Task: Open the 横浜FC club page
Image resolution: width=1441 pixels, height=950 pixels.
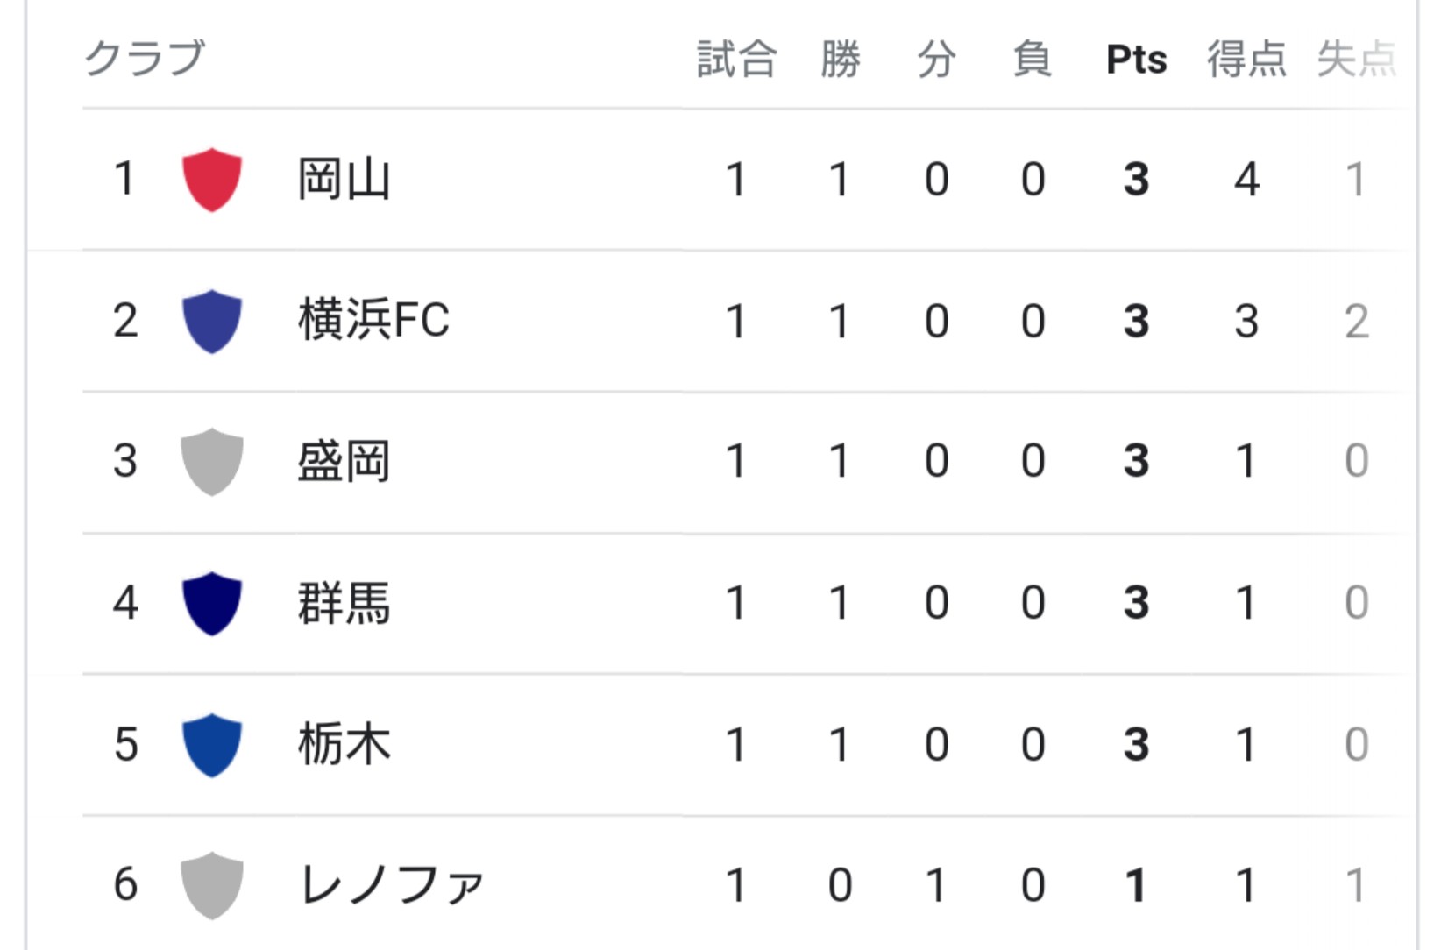Action: coord(373,321)
